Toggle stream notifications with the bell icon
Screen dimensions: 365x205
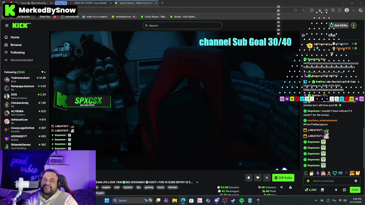249,178
